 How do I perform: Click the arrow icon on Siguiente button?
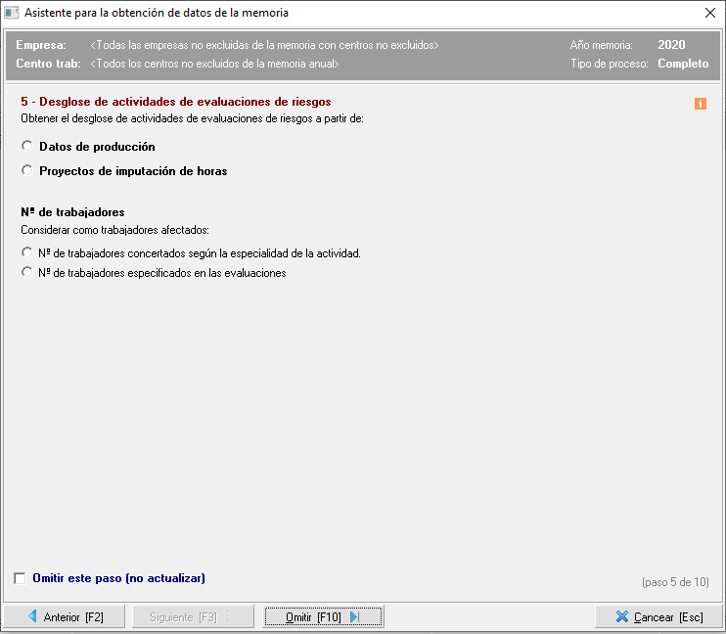[229, 617]
